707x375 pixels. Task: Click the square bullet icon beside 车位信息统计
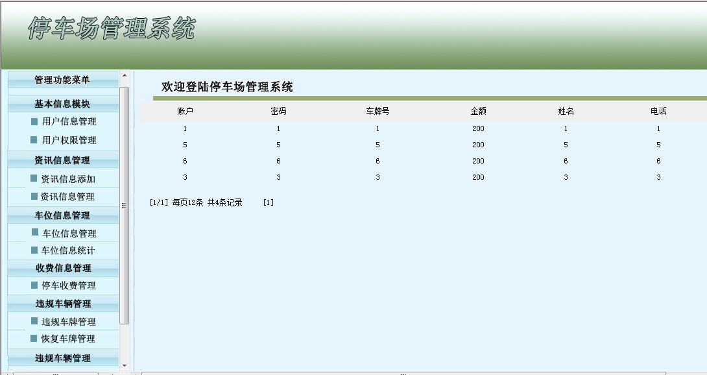[x=34, y=250]
